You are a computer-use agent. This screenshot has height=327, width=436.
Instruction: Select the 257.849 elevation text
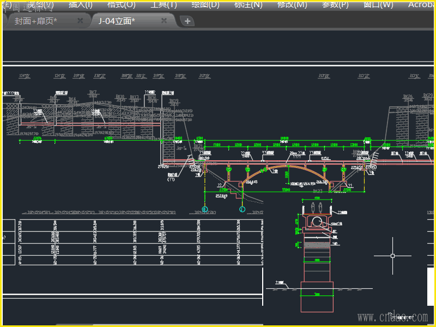(x=221, y=196)
